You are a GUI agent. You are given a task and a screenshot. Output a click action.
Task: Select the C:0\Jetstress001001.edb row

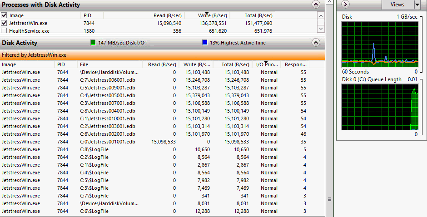coord(163,142)
